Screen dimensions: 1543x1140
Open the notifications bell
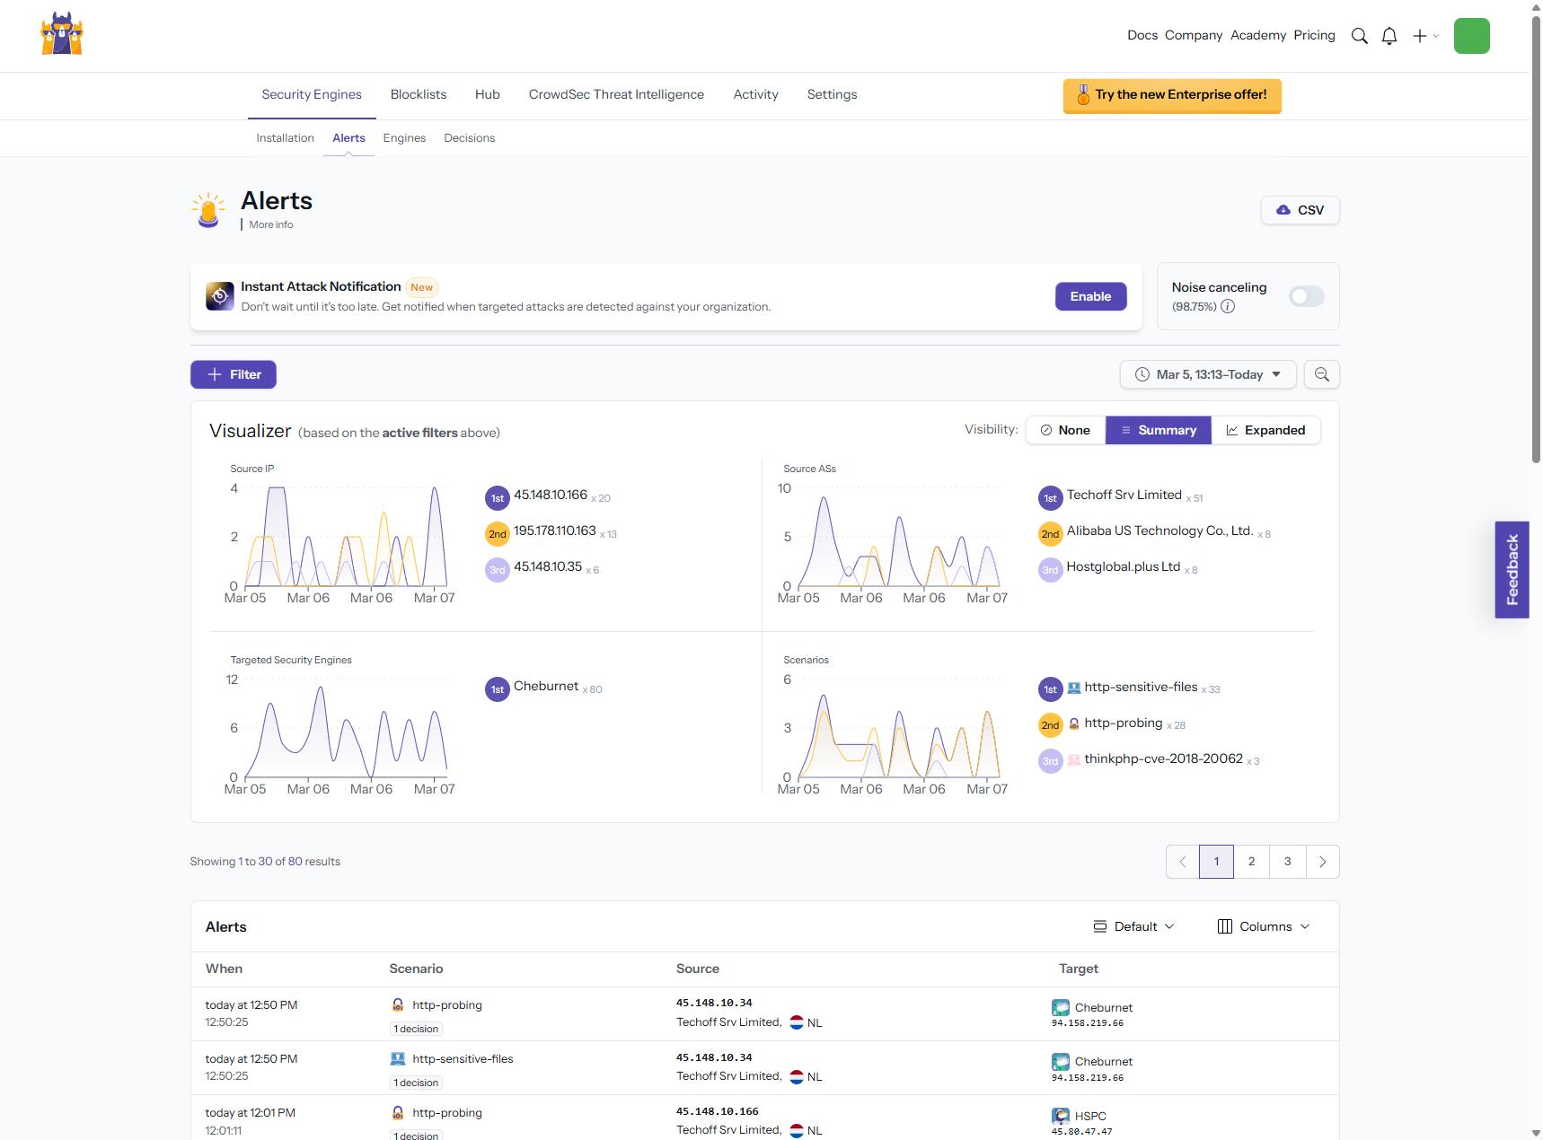point(1389,36)
